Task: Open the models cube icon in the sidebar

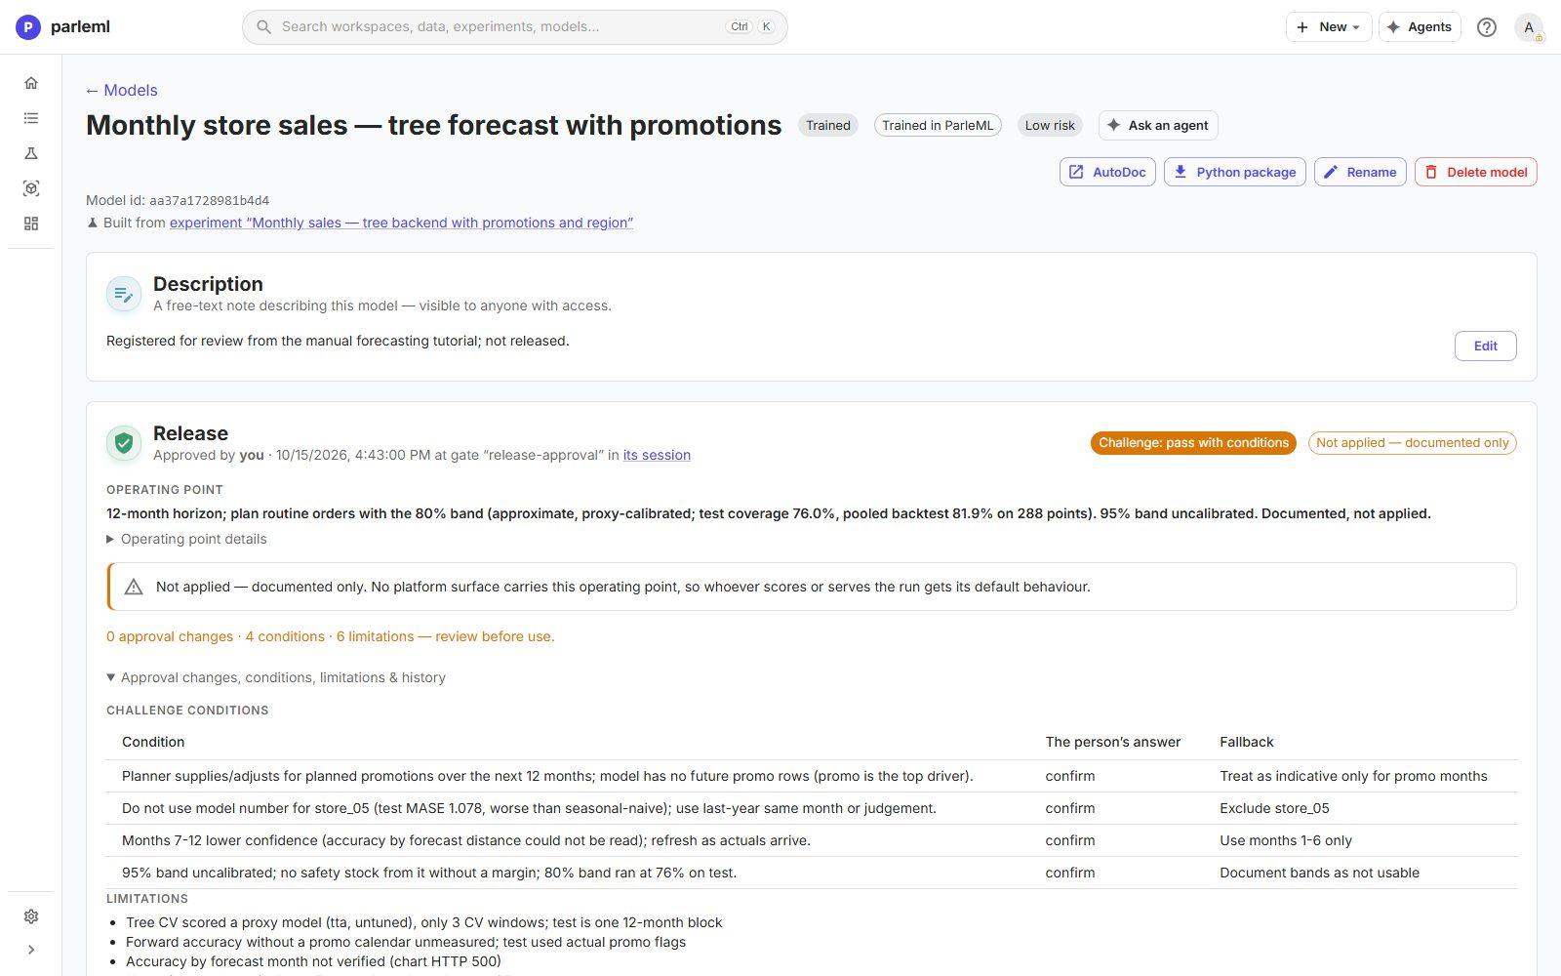Action: [31, 188]
